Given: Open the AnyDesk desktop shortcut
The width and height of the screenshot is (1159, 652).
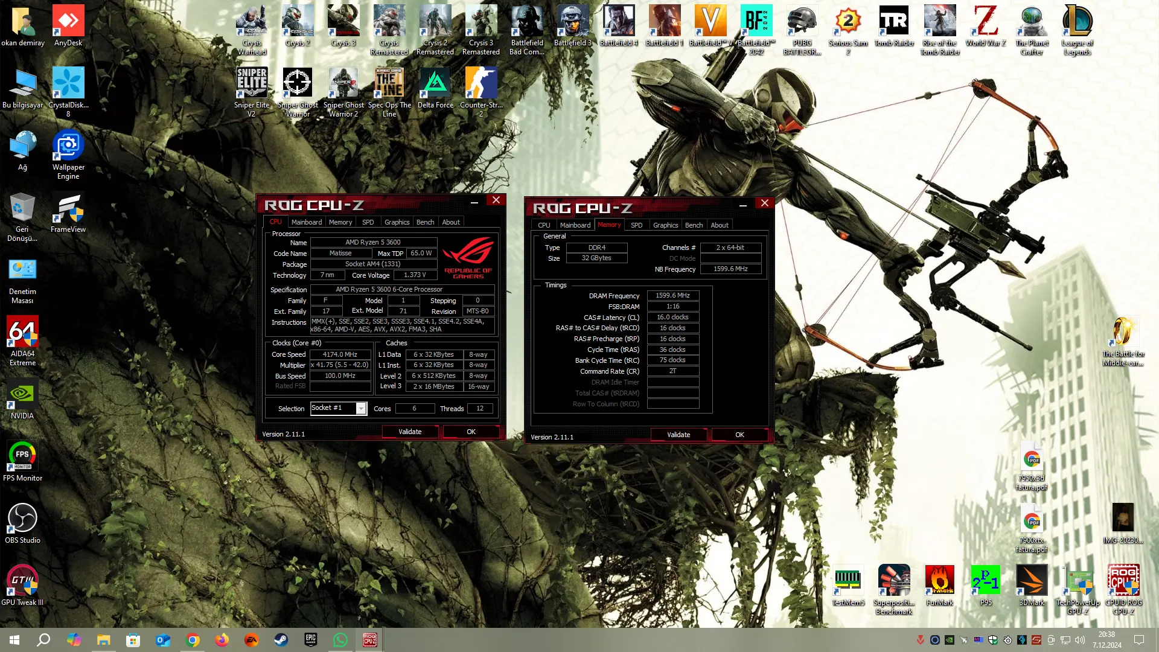Looking at the screenshot, I should (x=68, y=26).
